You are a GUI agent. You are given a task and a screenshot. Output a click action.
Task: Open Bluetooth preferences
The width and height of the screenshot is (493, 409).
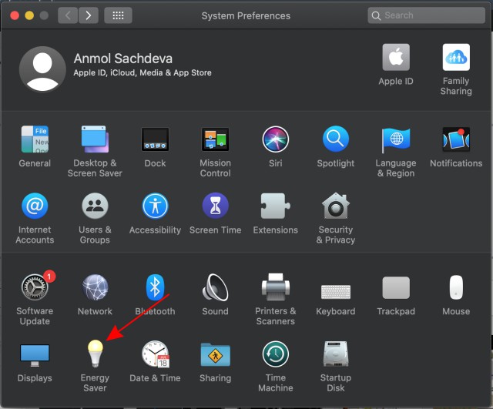[x=155, y=287]
